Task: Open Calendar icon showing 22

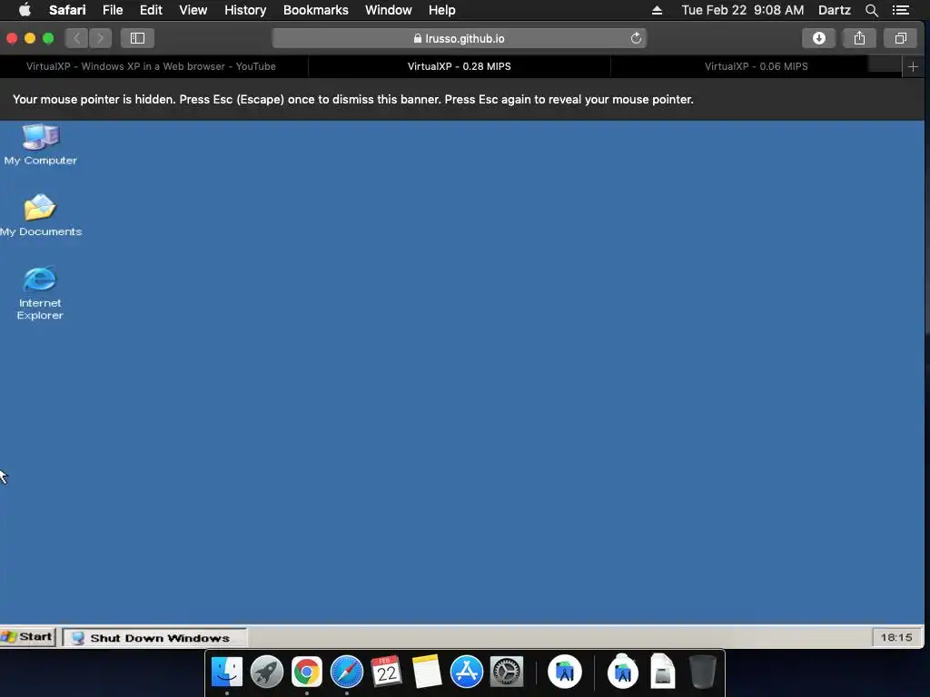Action: point(387,672)
